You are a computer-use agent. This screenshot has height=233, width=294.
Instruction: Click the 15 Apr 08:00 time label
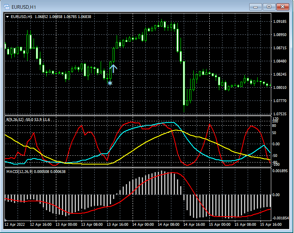[245, 225]
